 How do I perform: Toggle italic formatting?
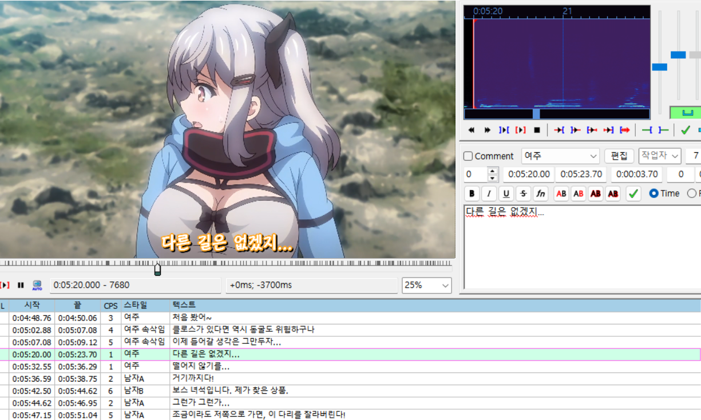click(x=489, y=193)
